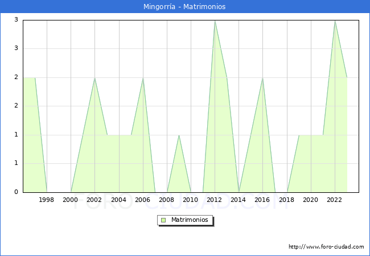
Task: Click the green Matrimonios legend swatch
Action: (x=163, y=220)
